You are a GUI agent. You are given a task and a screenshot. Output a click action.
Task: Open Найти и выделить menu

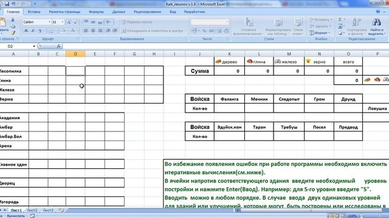pyautogui.click(x=377, y=27)
